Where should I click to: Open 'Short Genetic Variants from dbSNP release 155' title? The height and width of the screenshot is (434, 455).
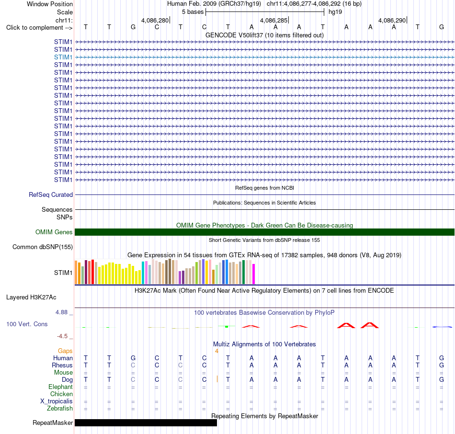[264, 240]
